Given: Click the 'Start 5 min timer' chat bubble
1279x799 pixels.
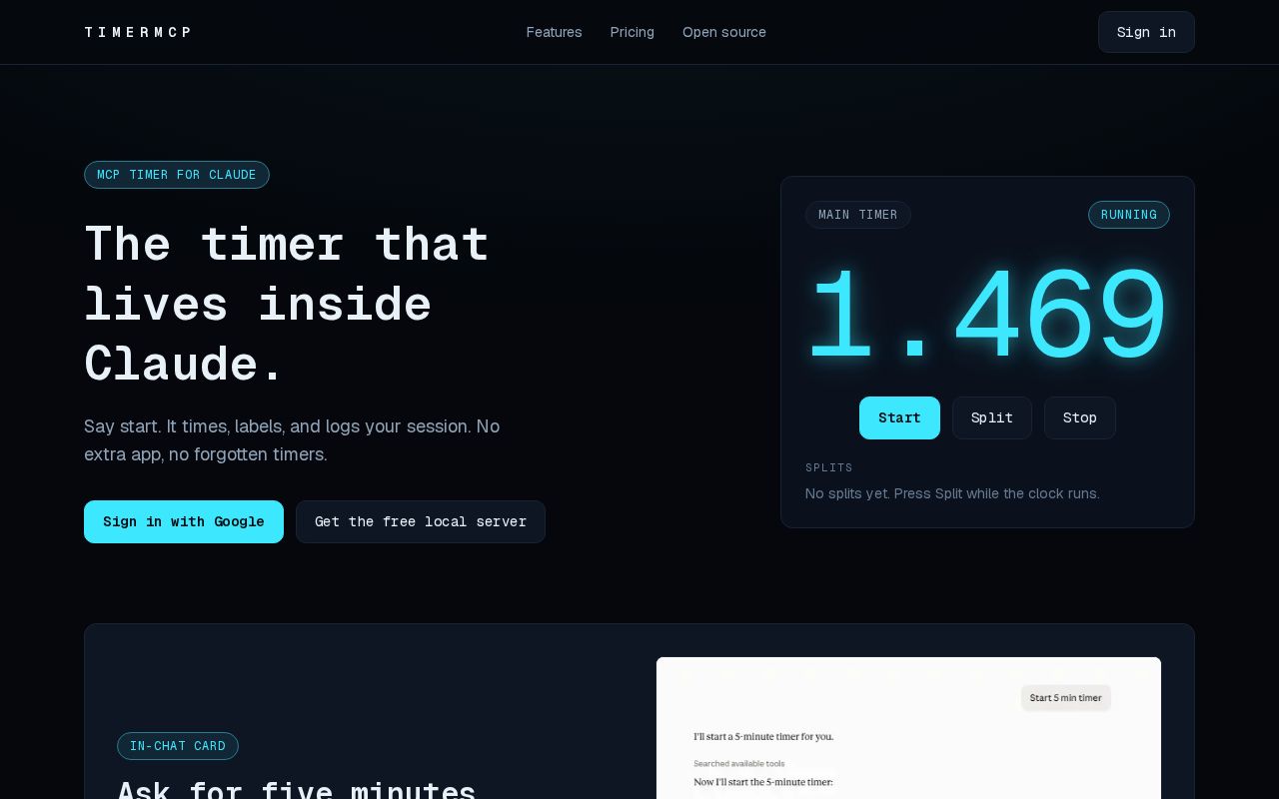Looking at the screenshot, I should pos(1066,698).
